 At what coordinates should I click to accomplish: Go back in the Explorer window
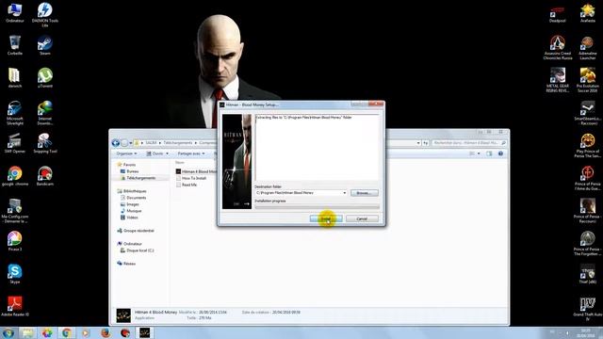115,143
